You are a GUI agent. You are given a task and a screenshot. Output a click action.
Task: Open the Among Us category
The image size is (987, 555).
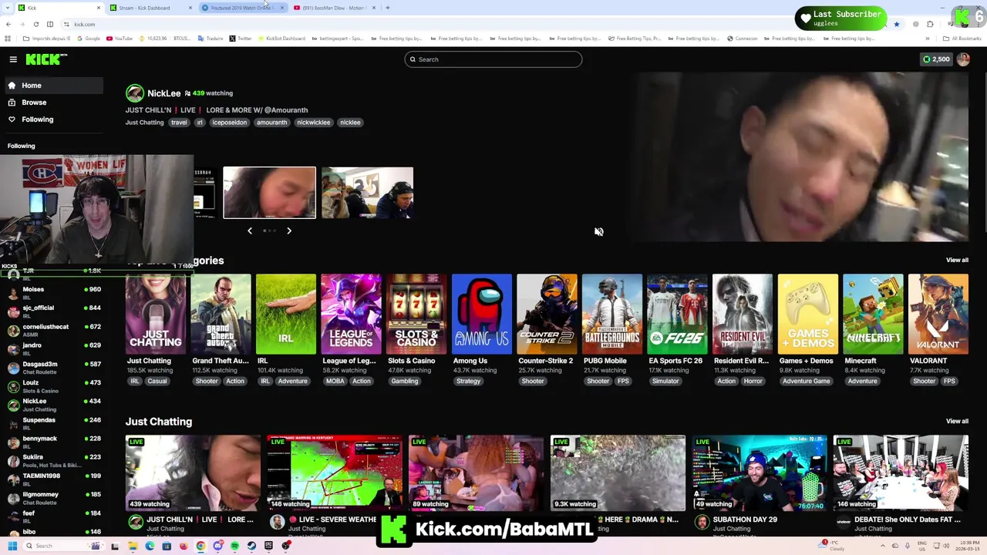[x=481, y=314]
